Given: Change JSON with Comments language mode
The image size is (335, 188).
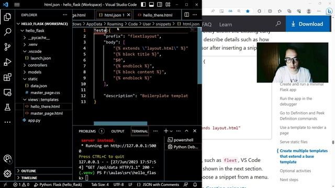Looking at the screenshot, I should coord(158,184).
